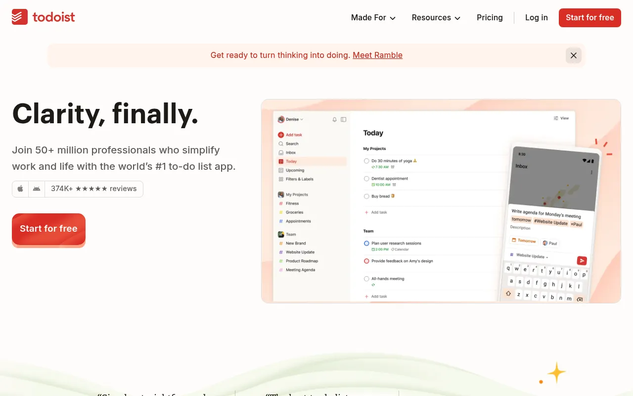Open the View options sliders icon
Screen dimensions: 633x396
click(556, 118)
